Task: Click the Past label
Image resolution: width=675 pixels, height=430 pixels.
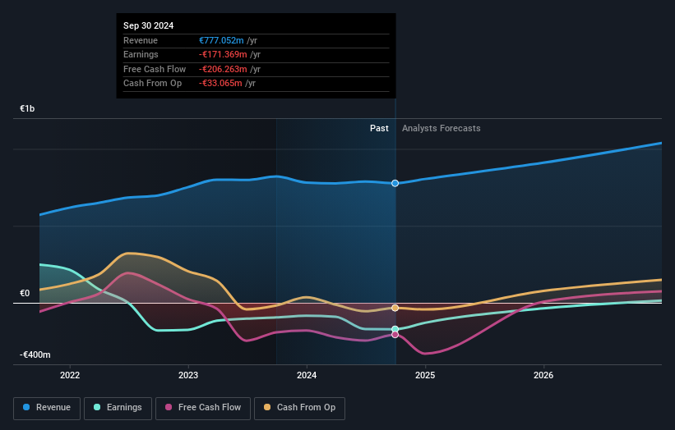Action: click(x=379, y=129)
